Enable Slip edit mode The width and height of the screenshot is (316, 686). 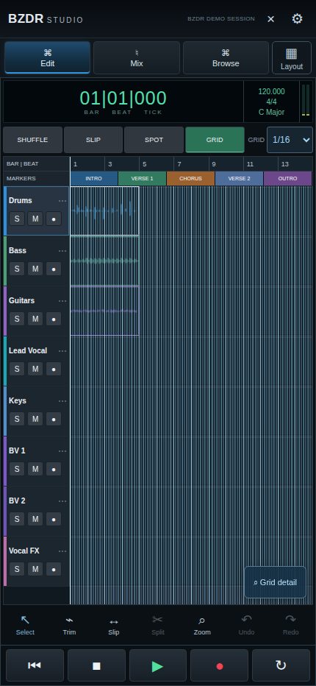tap(93, 140)
